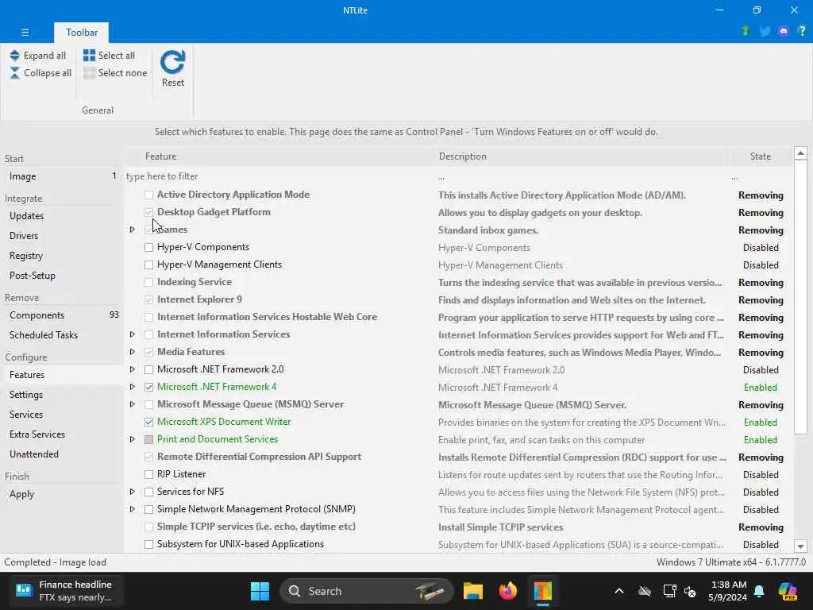Expand Print and Document Services

[133, 439]
